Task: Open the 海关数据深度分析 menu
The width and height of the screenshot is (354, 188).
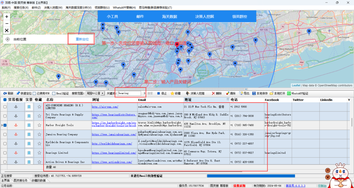Action: 78,8
